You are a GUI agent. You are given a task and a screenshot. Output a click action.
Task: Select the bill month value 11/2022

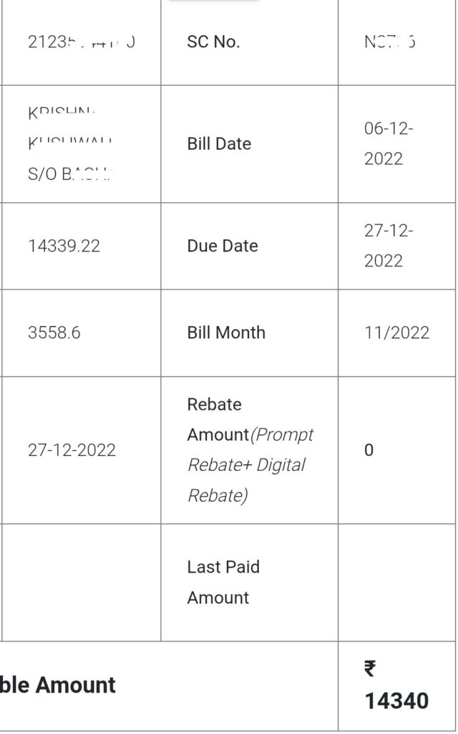click(x=396, y=333)
